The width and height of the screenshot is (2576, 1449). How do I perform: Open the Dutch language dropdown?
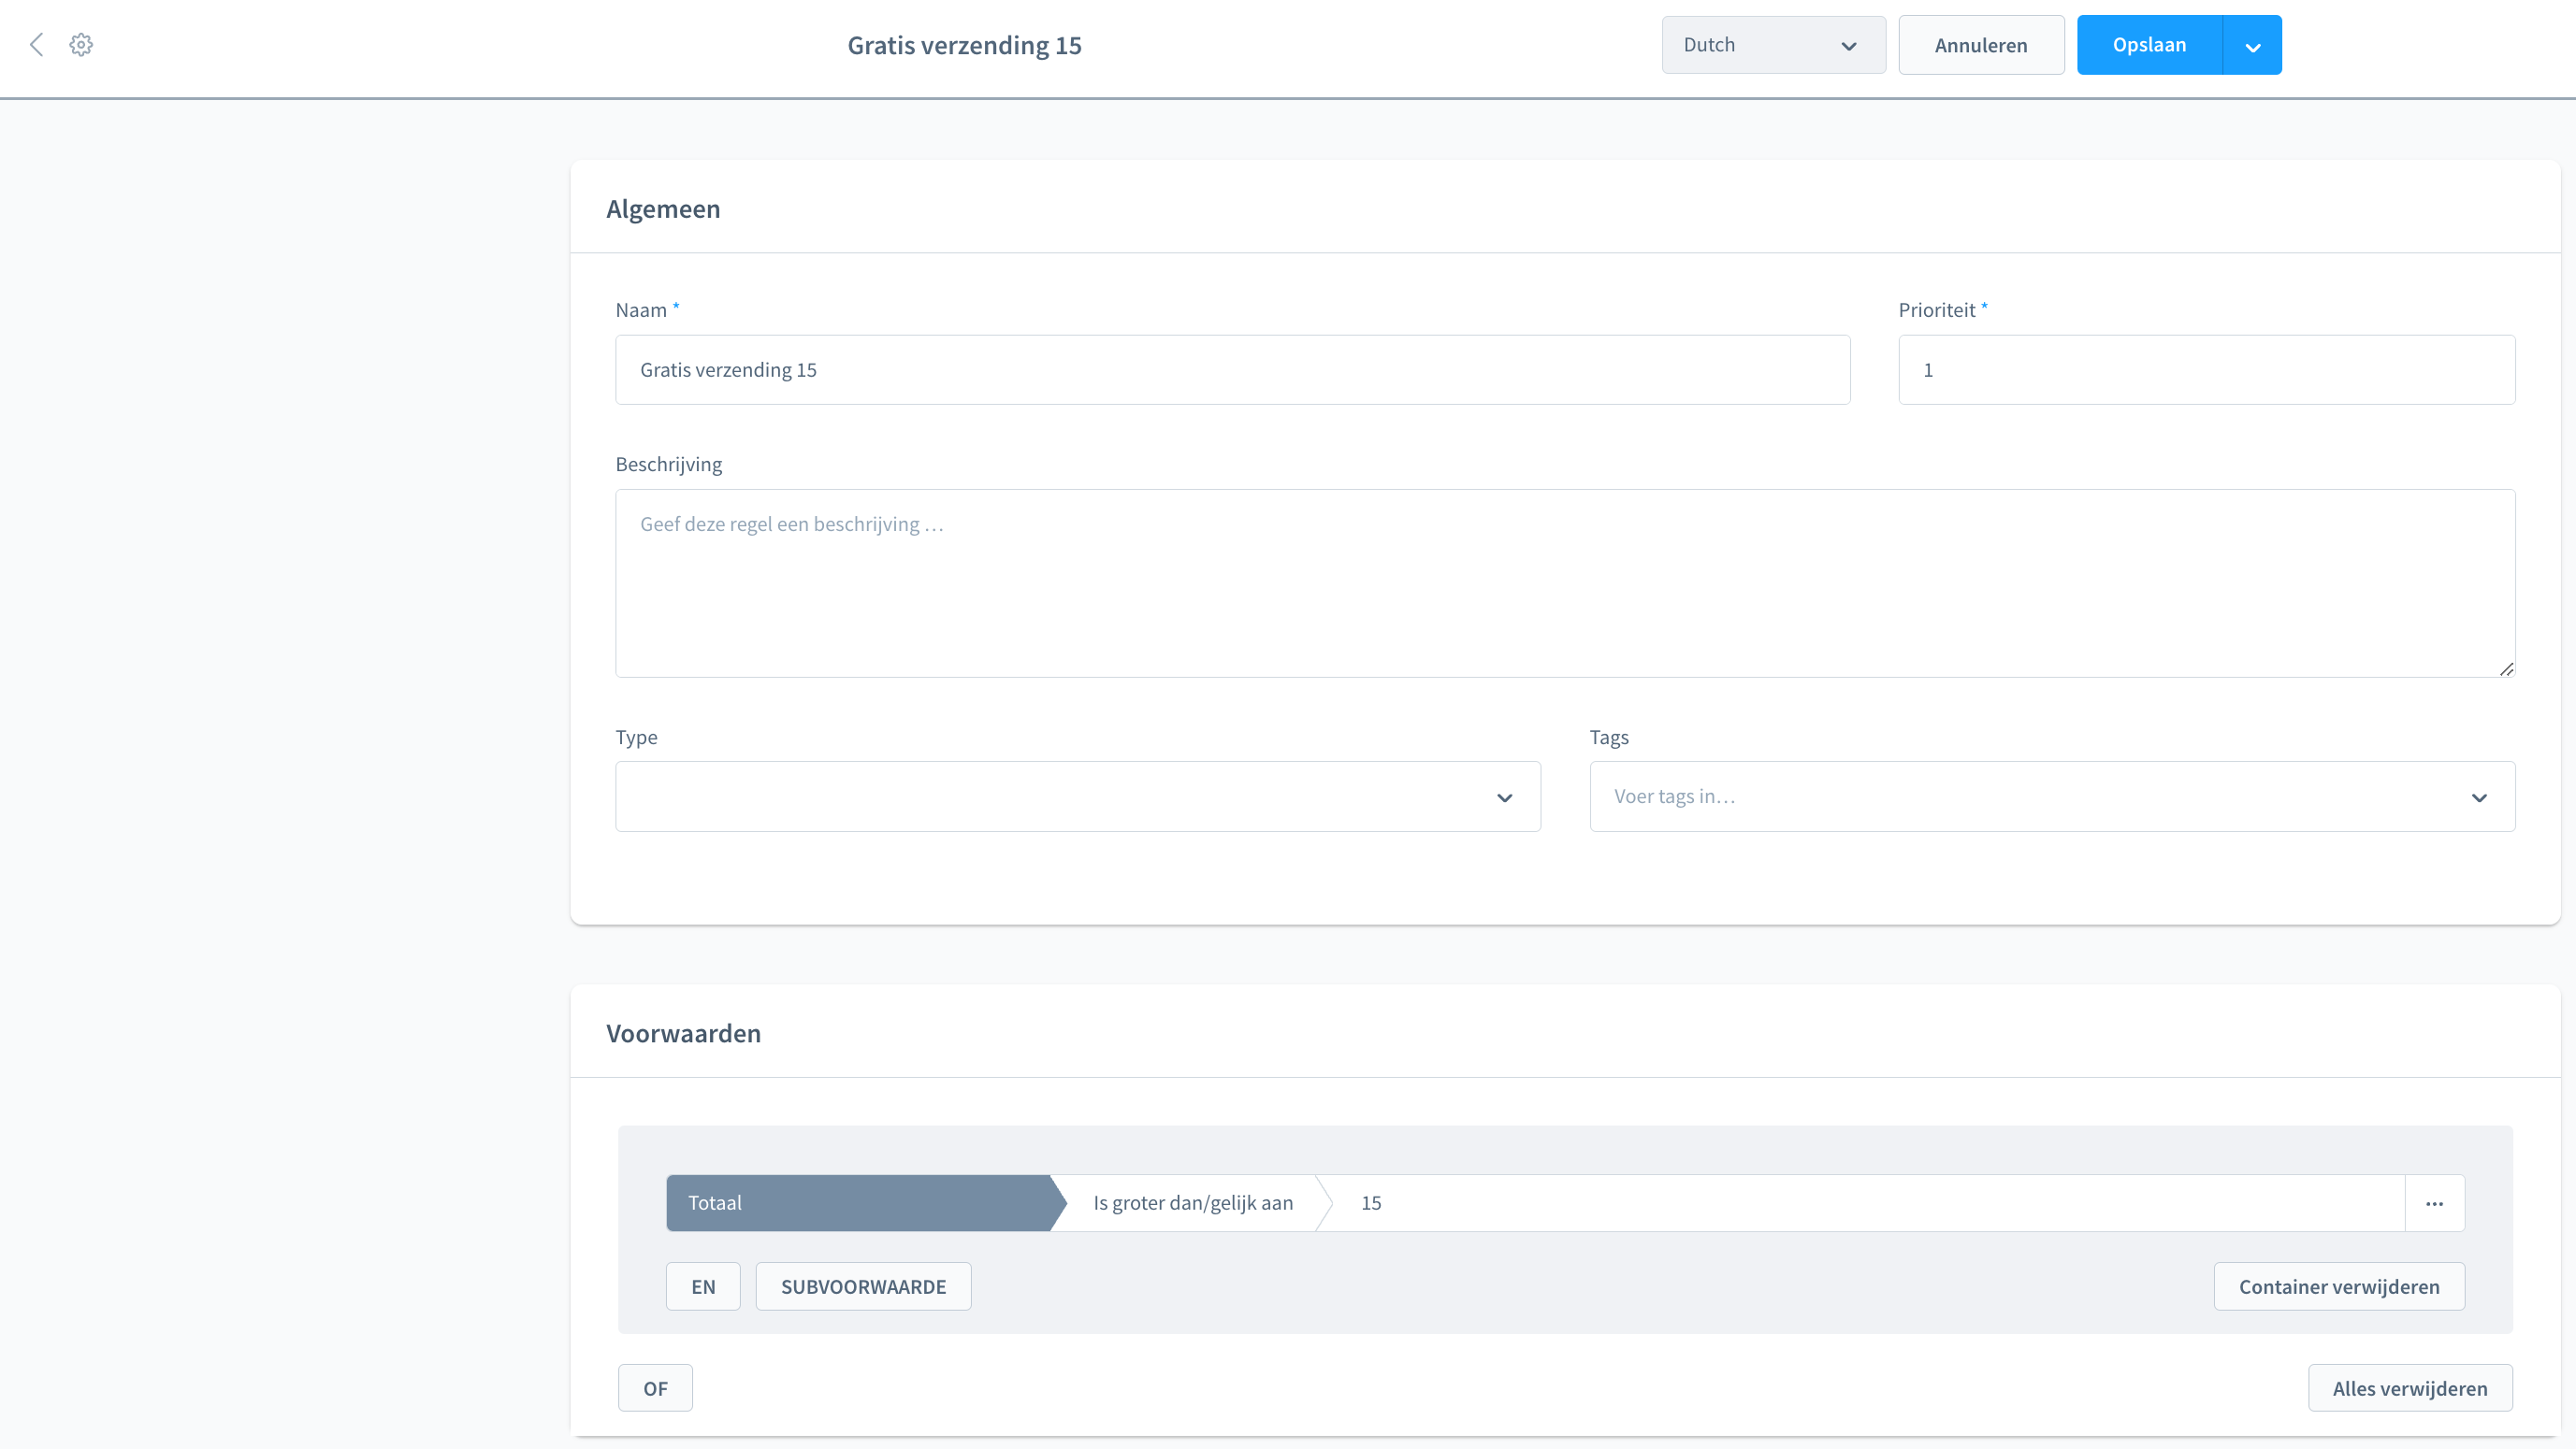[x=1773, y=45]
